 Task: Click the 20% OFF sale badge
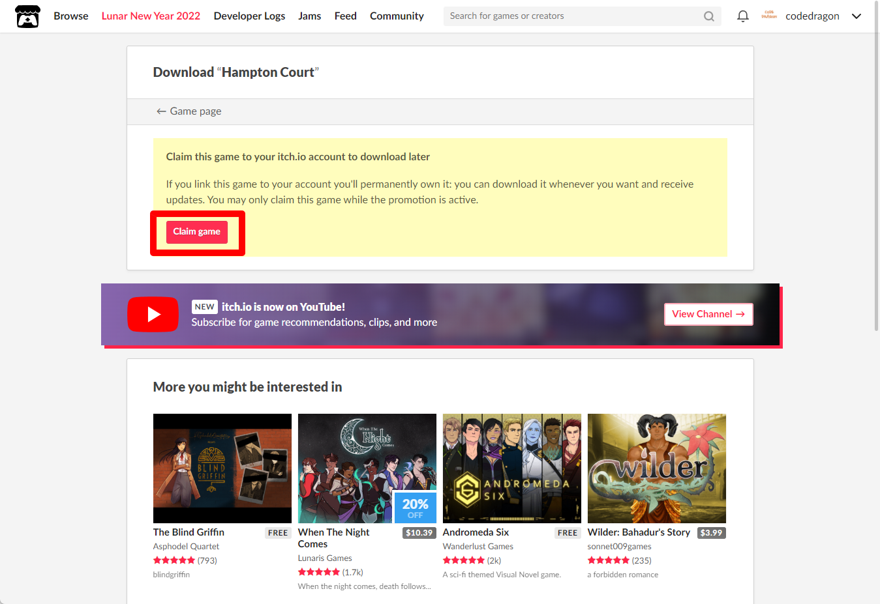click(x=416, y=508)
